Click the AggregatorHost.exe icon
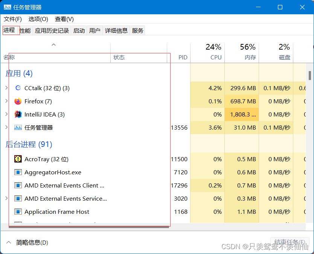 [x=18, y=172]
